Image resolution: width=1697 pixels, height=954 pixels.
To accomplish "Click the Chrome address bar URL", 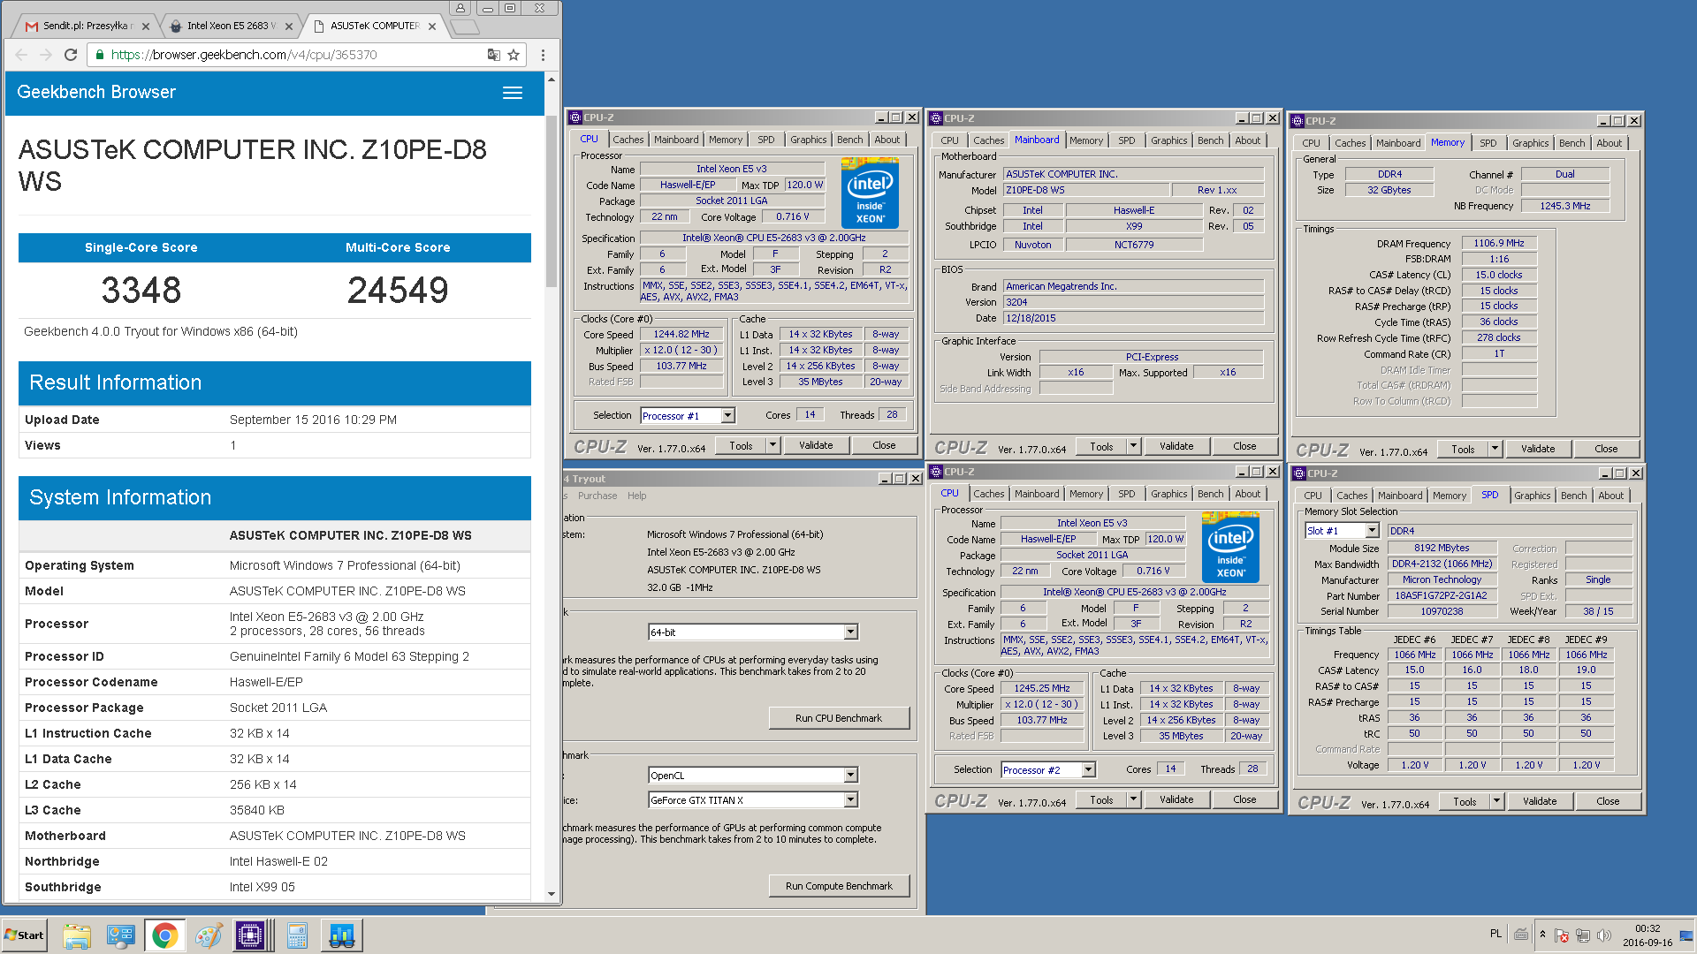I will coord(244,55).
